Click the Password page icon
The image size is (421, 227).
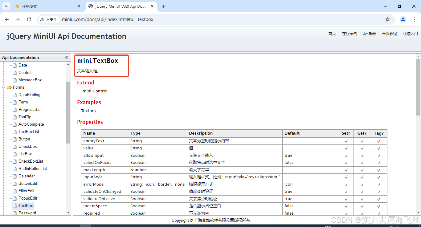click(x=14, y=213)
